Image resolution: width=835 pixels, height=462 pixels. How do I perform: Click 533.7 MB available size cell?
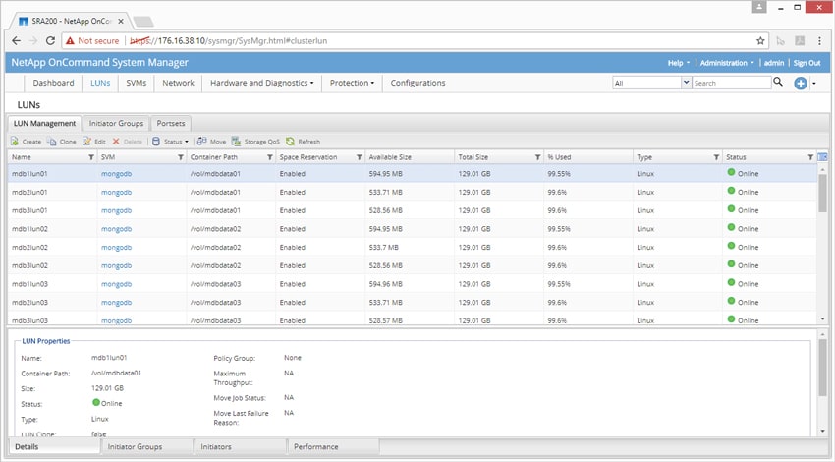[x=383, y=248]
